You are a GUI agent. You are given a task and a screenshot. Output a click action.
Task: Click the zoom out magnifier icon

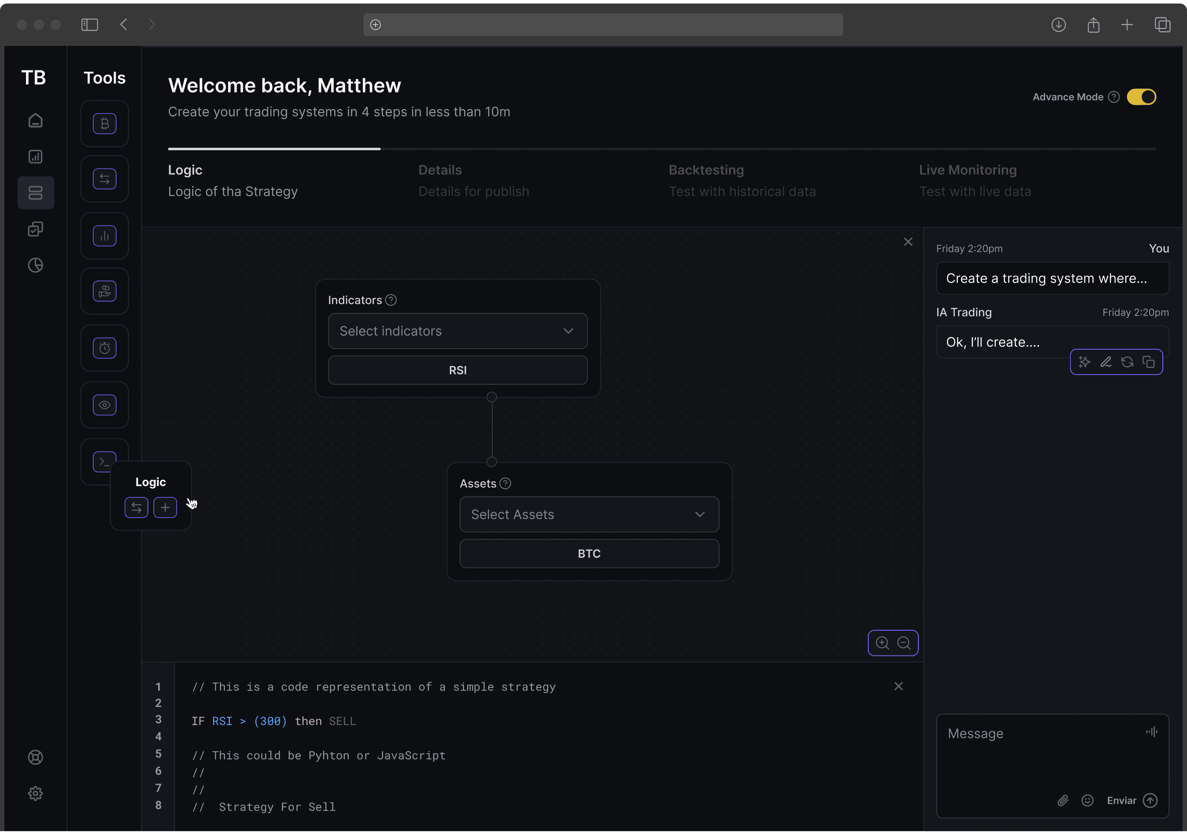pos(904,643)
